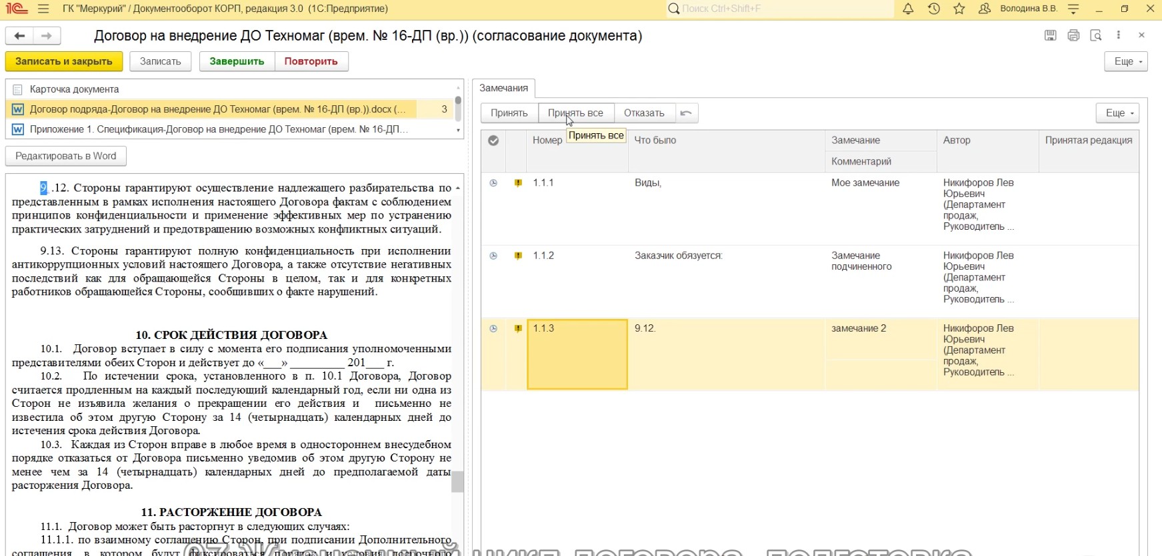Click the Word file icon of Договор подряда
This screenshot has height=556, width=1162.
click(x=18, y=109)
